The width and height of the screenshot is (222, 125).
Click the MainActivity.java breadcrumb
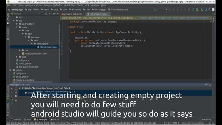pos(118,10)
